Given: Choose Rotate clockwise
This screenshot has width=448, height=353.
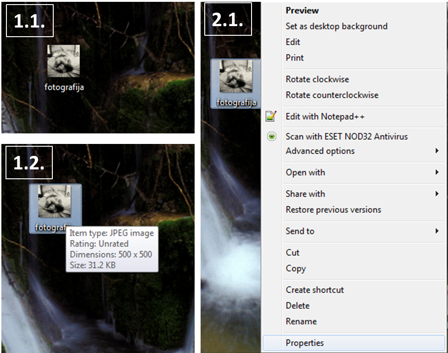Looking at the screenshot, I should (x=318, y=79).
